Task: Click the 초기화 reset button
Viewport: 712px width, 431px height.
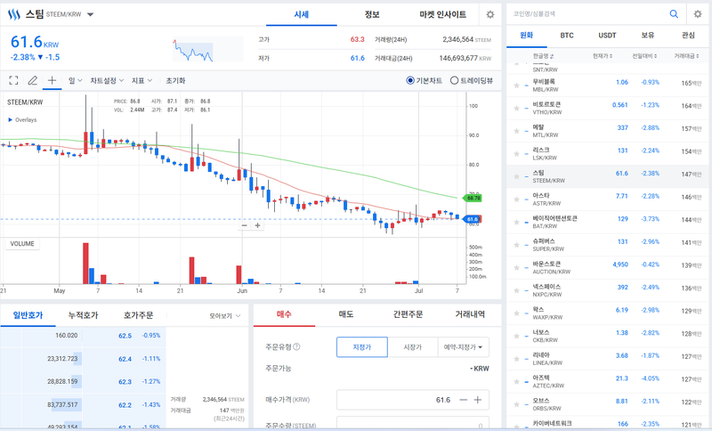Action: point(175,80)
